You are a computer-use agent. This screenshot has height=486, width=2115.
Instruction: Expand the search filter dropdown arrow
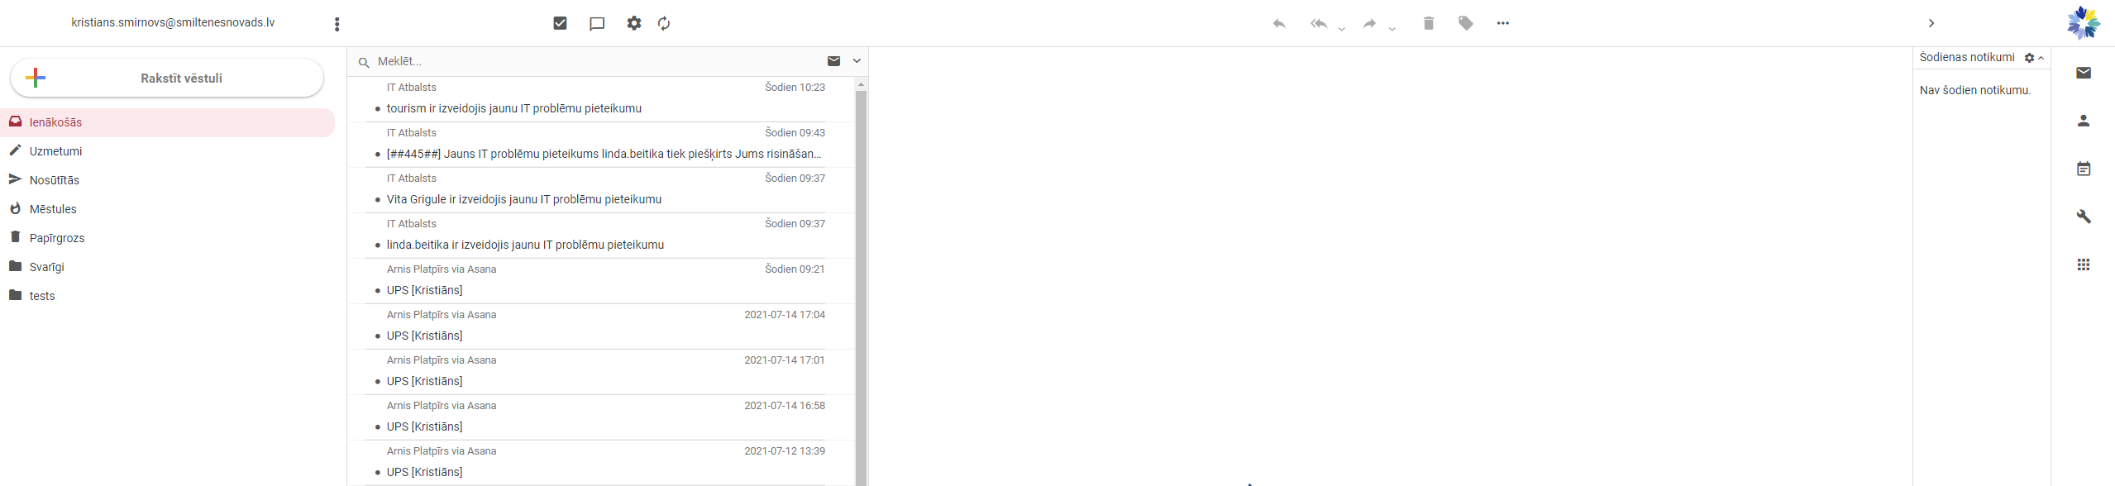(857, 61)
